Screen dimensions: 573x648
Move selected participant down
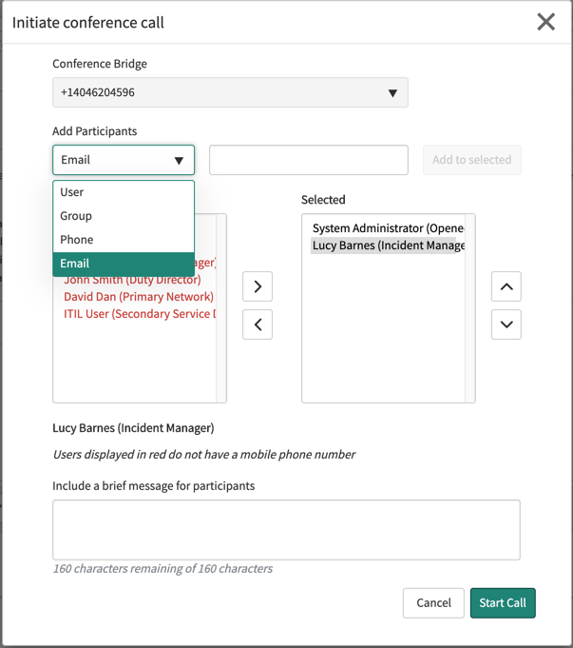[x=506, y=324]
